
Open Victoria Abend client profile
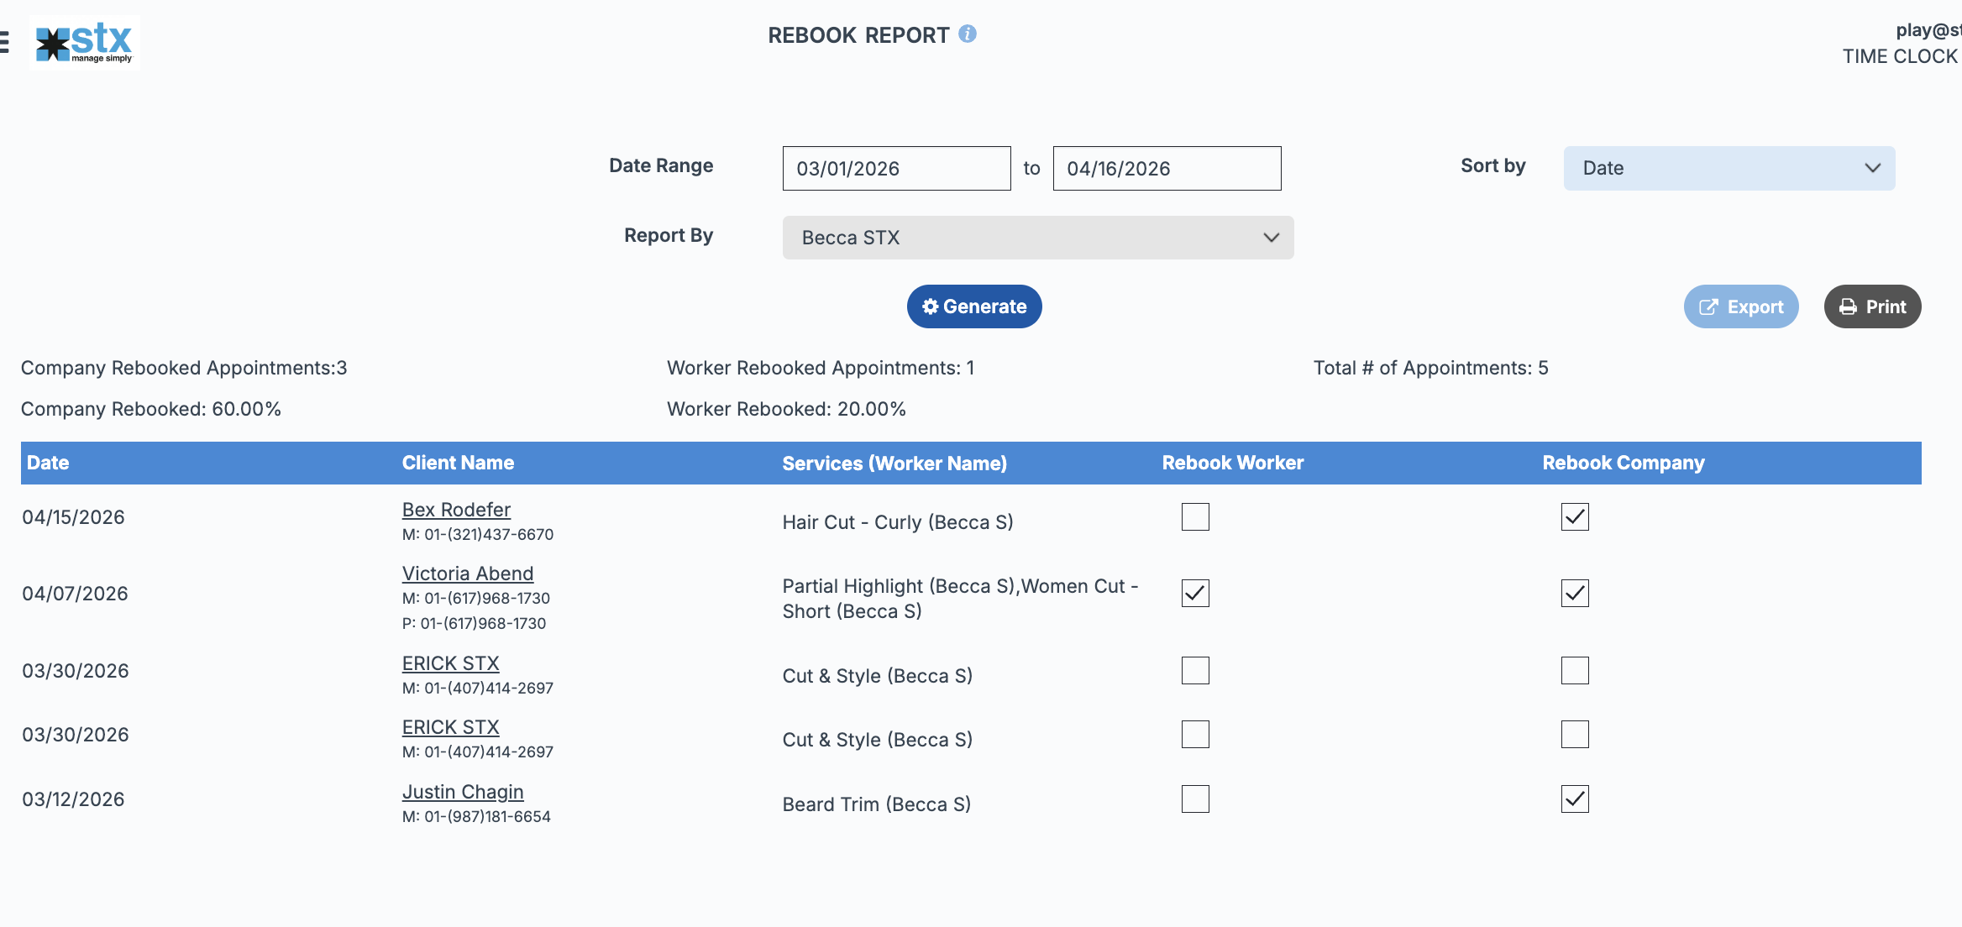coord(468,573)
